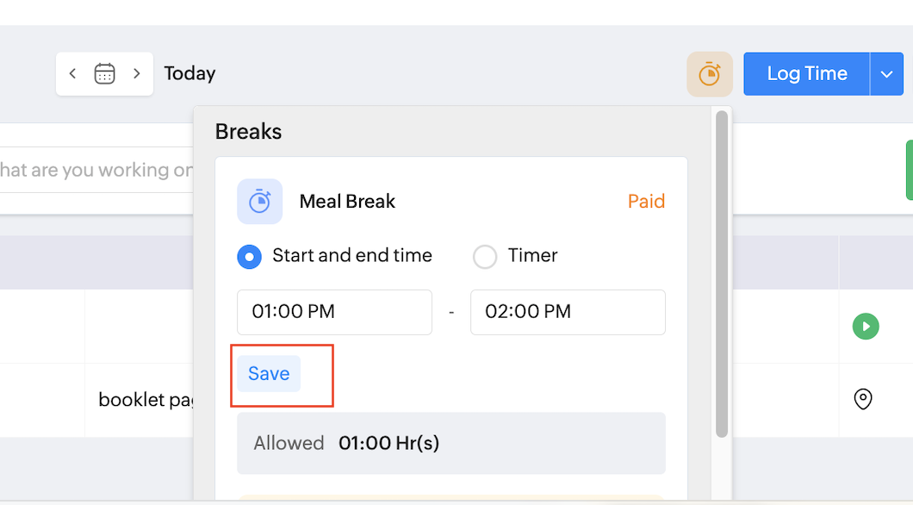Click the location pin icon

click(x=862, y=399)
